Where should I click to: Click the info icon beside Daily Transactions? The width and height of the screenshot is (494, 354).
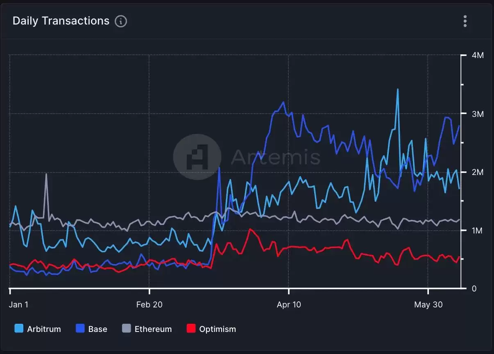click(120, 21)
